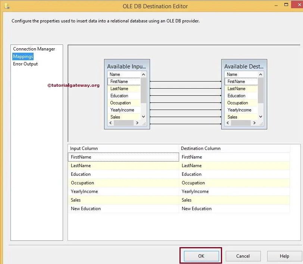Select Connection Manager in the left pane
This screenshot has height=264, width=303.
pyautogui.click(x=33, y=49)
